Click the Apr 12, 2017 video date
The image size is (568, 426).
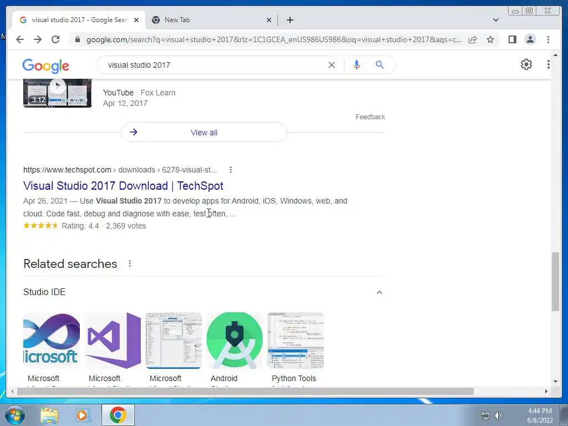tap(125, 103)
